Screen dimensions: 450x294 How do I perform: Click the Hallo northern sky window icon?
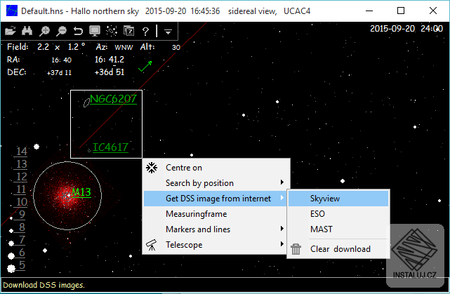11,11
